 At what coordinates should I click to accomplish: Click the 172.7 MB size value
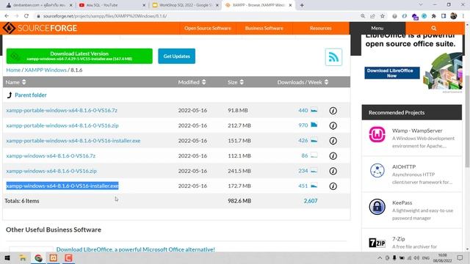pyautogui.click(x=239, y=186)
